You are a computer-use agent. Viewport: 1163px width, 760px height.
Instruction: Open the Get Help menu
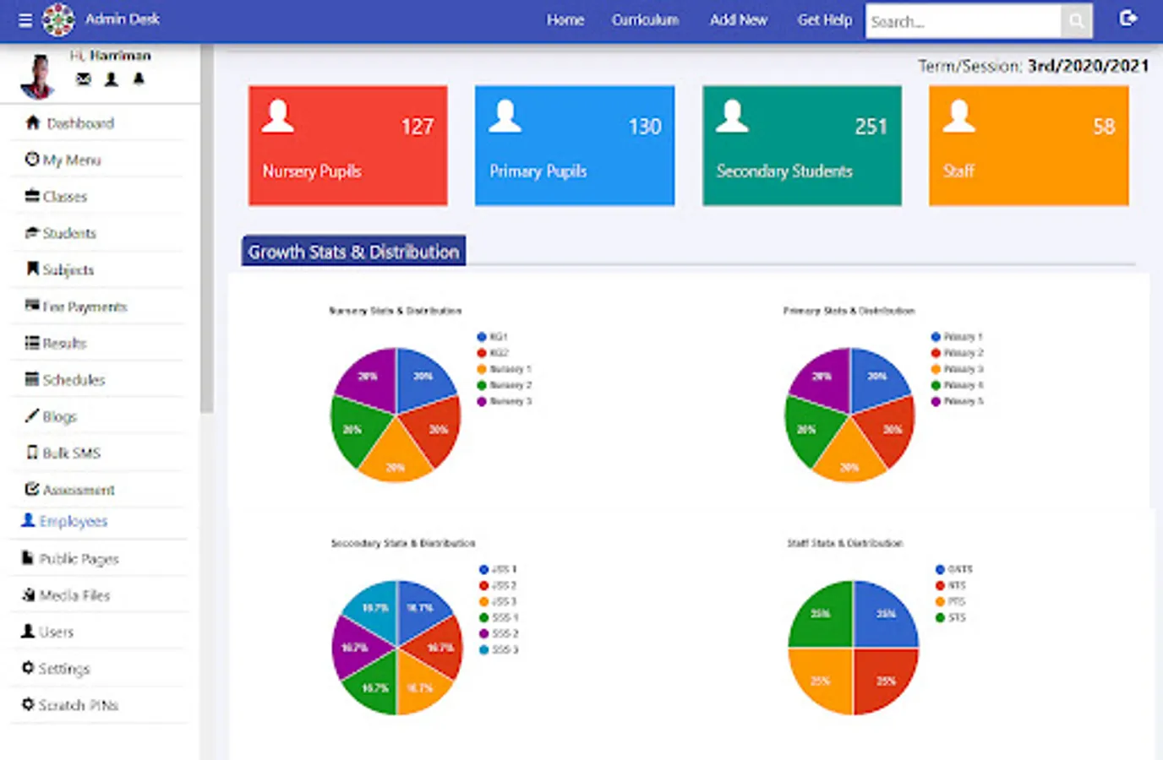[x=825, y=19]
